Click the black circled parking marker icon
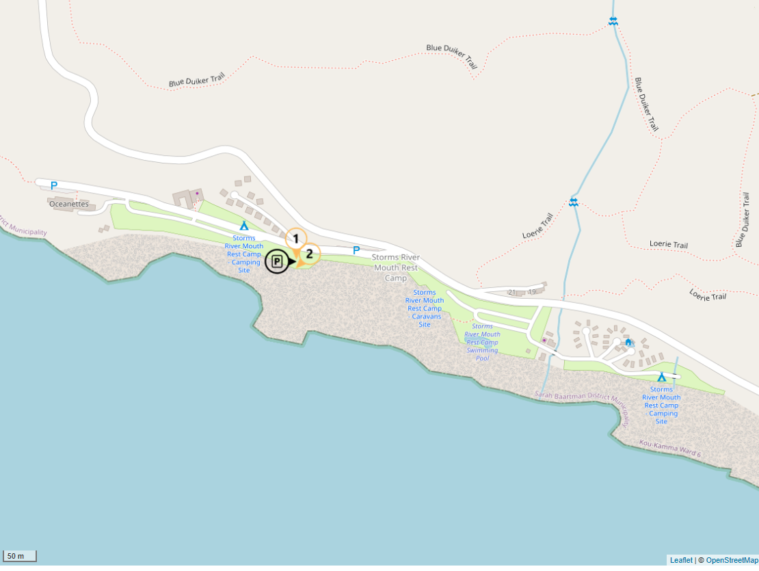 (x=277, y=262)
